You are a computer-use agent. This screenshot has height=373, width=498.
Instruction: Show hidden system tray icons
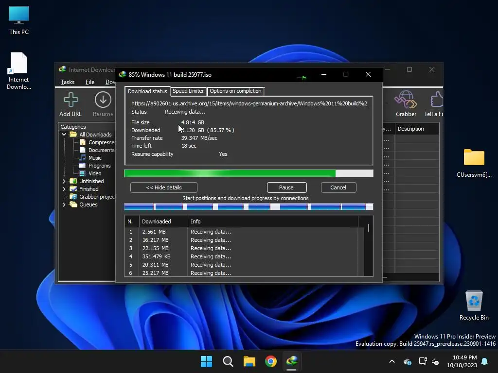392,361
